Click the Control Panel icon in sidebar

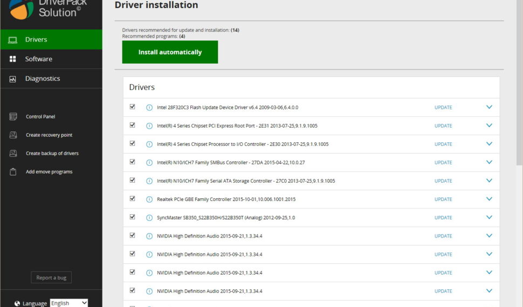pyautogui.click(x=13, y=117)
